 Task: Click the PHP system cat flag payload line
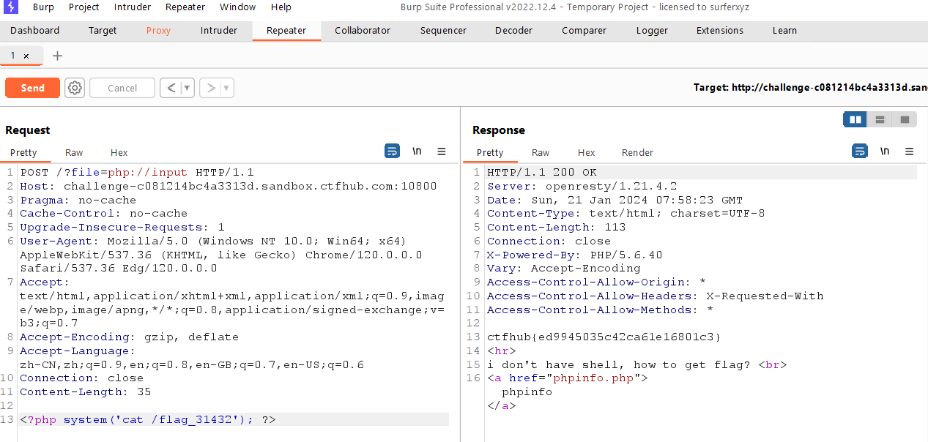click(148, 419)
